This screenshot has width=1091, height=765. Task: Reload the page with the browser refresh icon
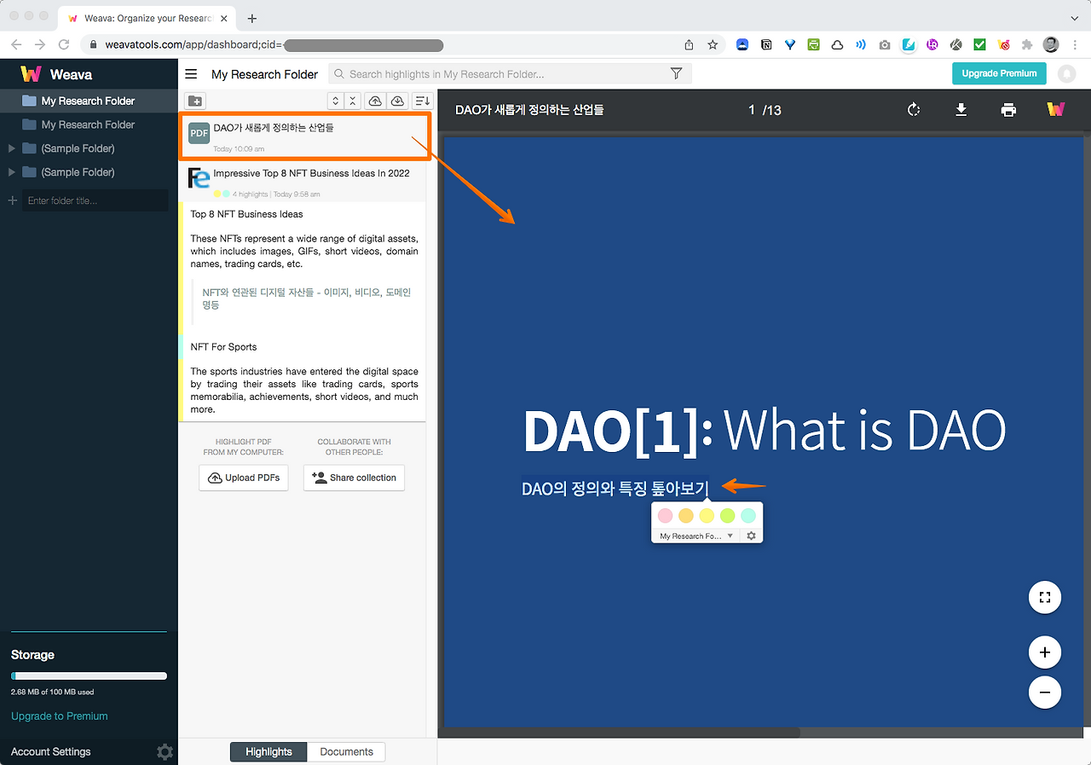[64, 44]
